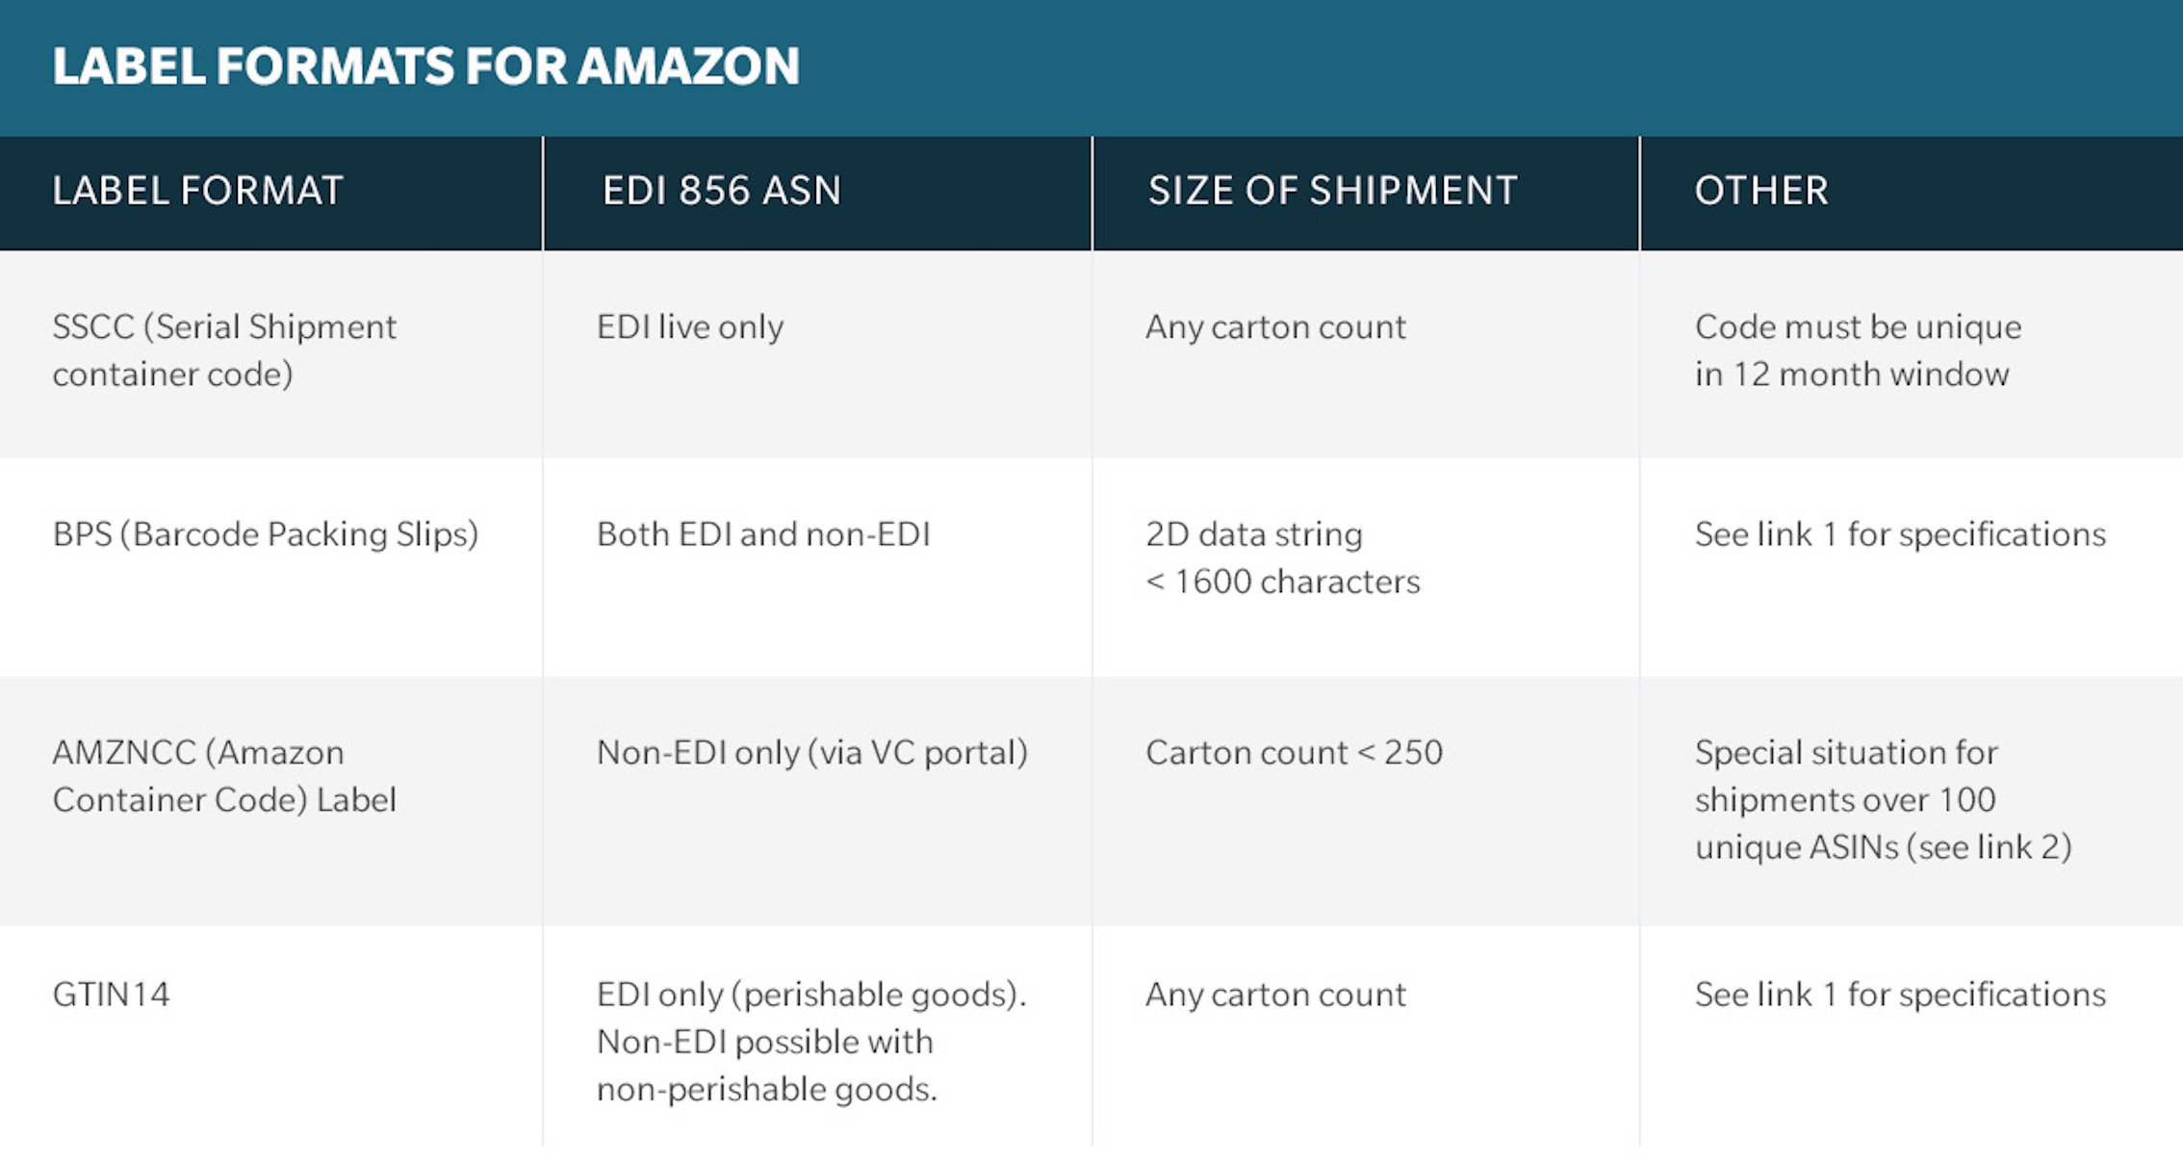
Task: Click the unique ASINs see link 2 text
Action: 1883,847
